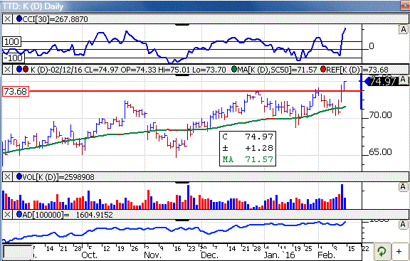Click the scroll thumb on the date axis
The image size is (410, 261).
point(18,252)
